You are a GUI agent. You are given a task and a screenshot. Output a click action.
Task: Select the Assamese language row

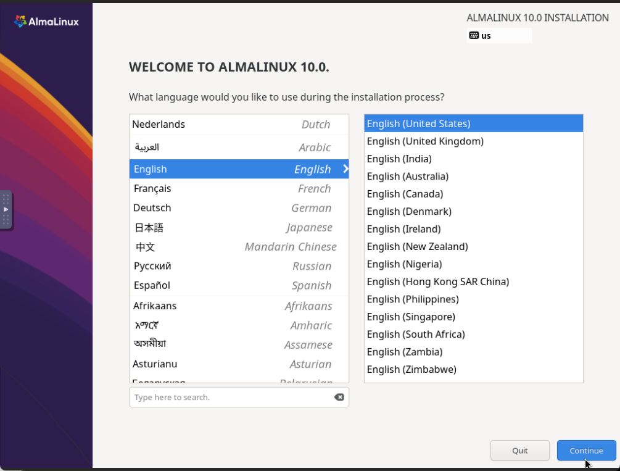pyautogui.click(x=239, y=344)
